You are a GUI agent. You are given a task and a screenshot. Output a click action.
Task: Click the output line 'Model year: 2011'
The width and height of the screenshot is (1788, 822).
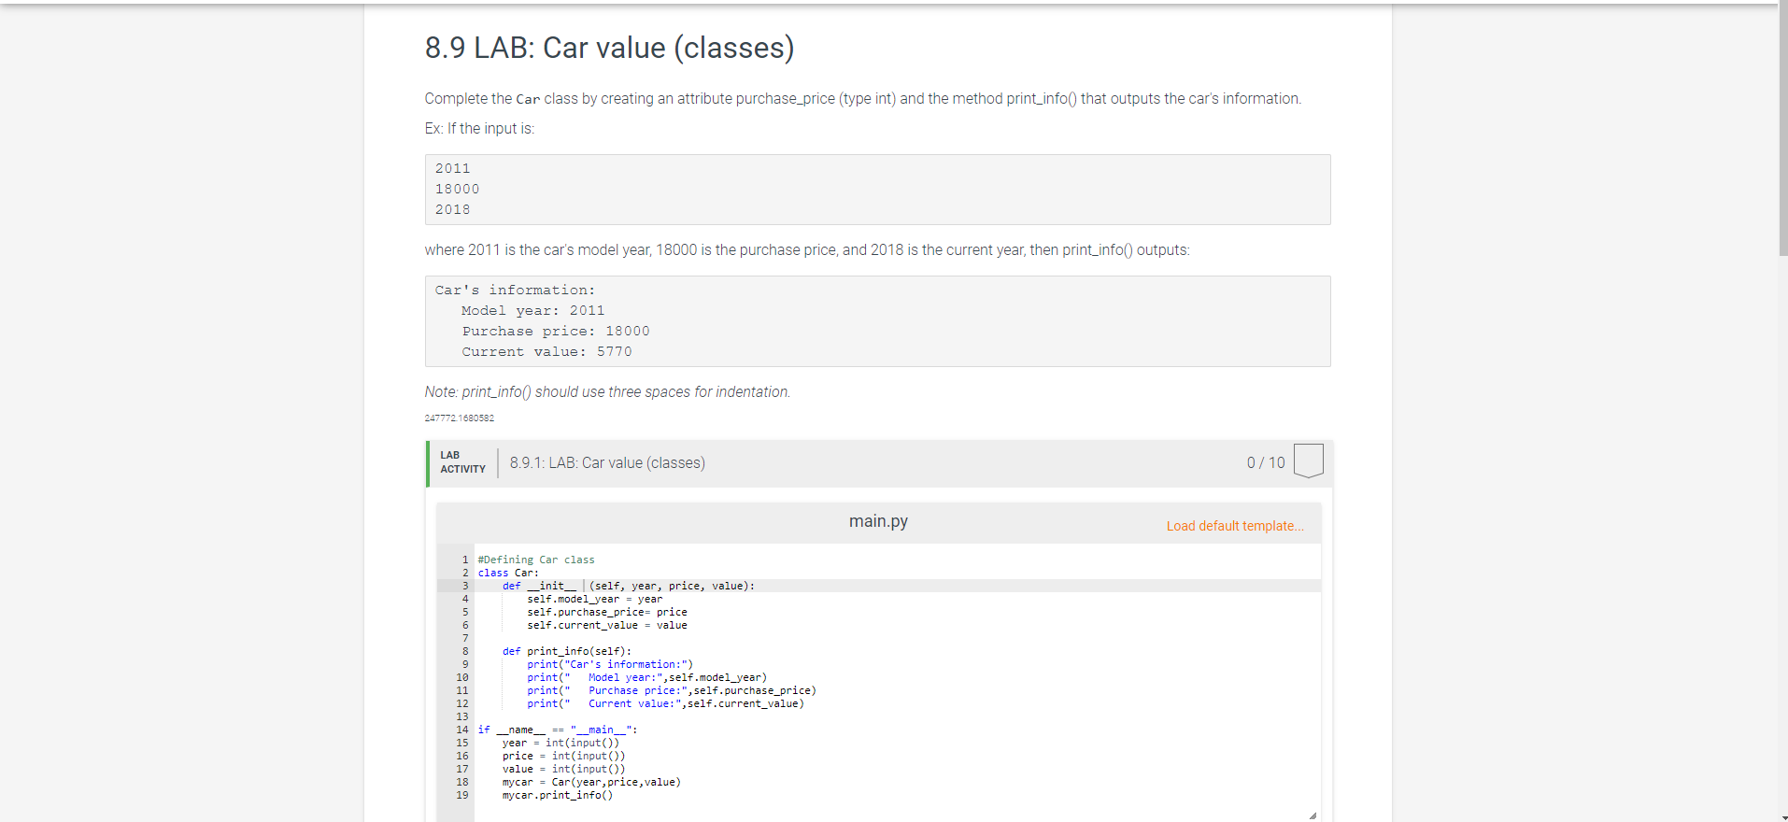[532, 311]
